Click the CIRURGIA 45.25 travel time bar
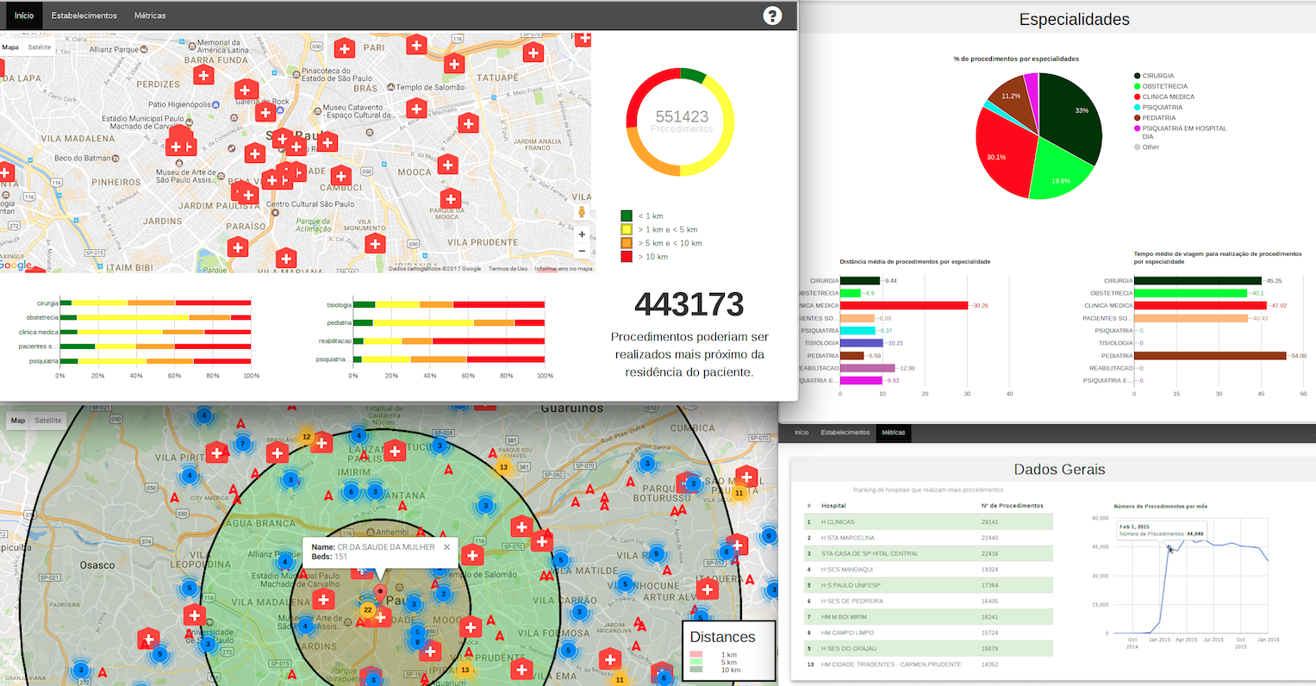Image resolution: width=1316 pixels, height=686 pixels. (x=1198, y=280)
